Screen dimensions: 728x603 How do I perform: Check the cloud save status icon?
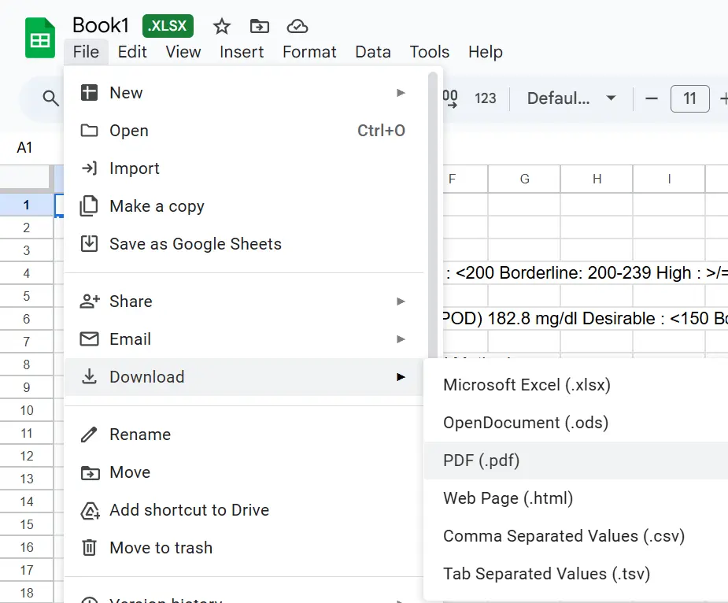297,26
